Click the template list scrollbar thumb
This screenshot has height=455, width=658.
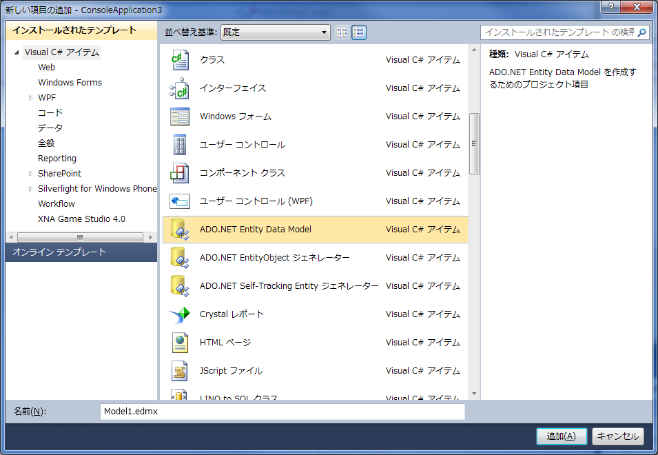pyautogui.click(x=474, y=143)
